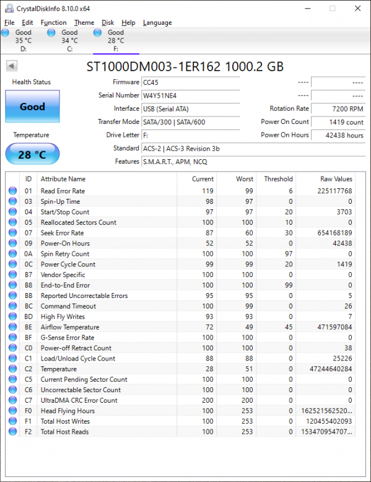Select the D: drive status orb
Image resolution: width=371 pixels, height=482 pixels.
pyautogui.click(x=6, y=33)
